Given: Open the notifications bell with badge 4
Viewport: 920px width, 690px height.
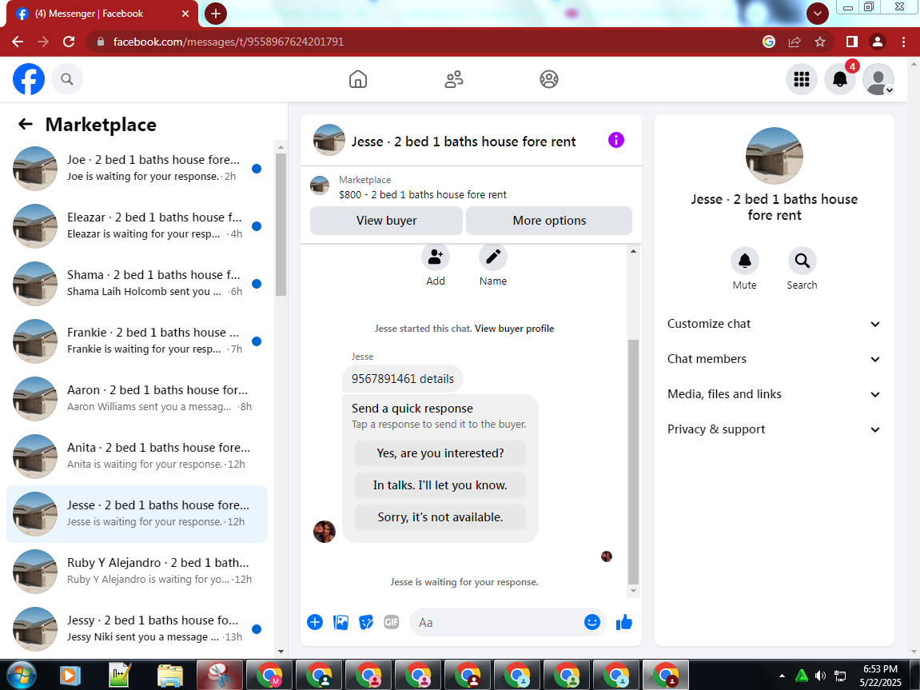Looking at the screenshot, I should click(840, 79).
